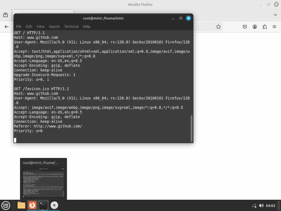The height and width of the screenshot is (211, 281).
Task: Click terminal window title root@mint: /home/mint
Action: pyautogui.click(x=103, y=18)
